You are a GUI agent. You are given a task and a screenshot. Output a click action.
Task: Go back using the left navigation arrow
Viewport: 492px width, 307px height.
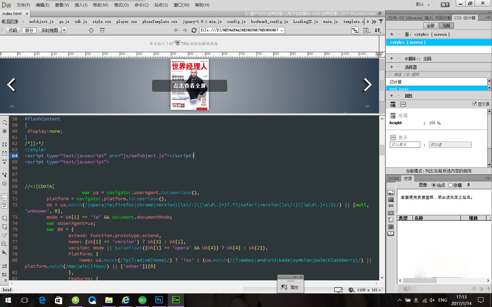176,30
